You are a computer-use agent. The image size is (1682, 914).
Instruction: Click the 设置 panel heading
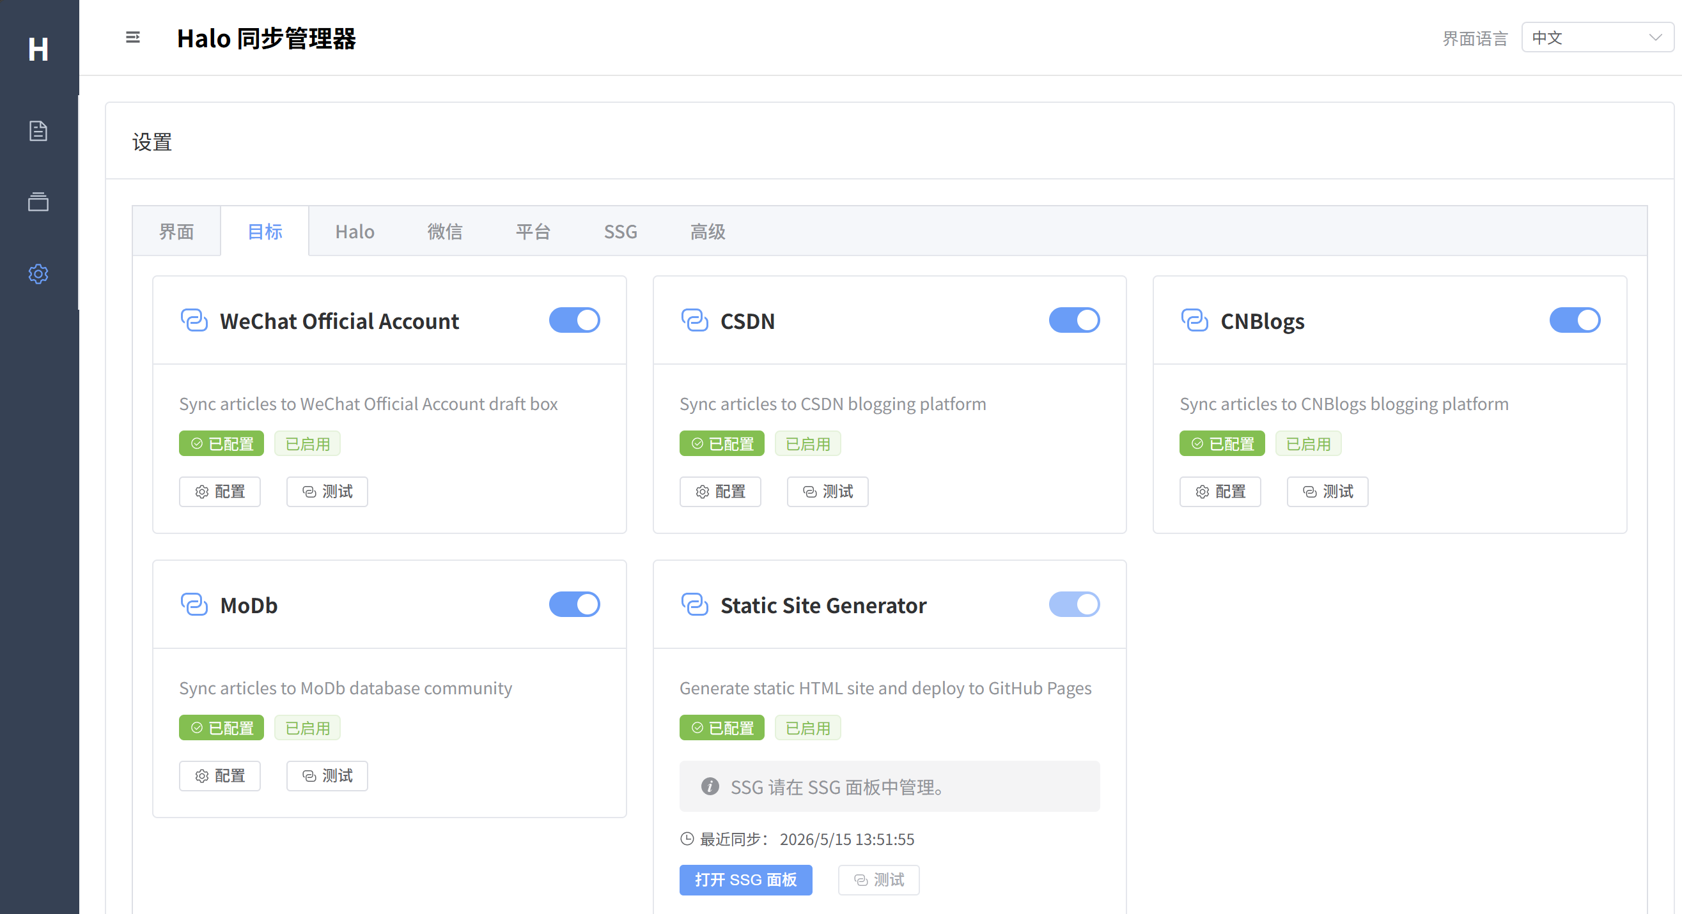152,142
